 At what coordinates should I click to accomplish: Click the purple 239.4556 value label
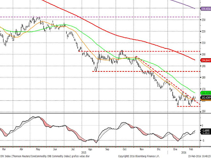click(206, 9)
